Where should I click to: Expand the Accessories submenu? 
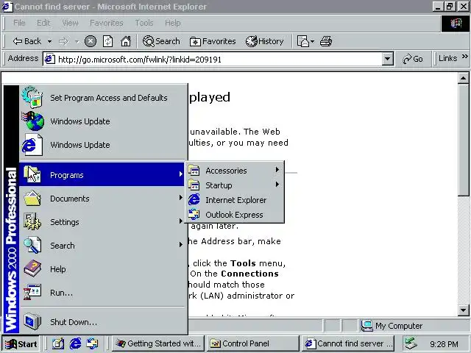pyautogui.click(x=234, y=171)
